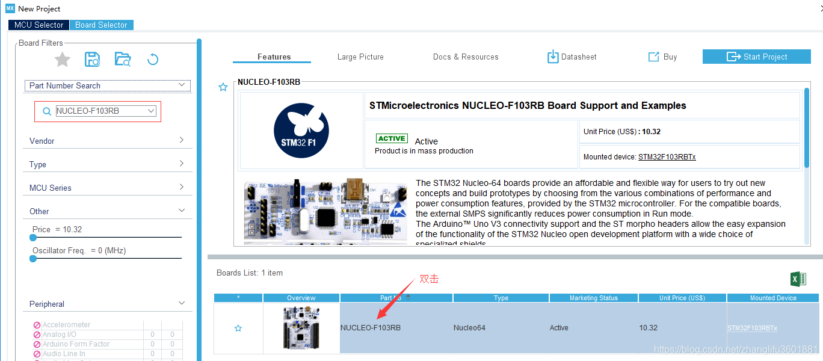Screen dimensions: 823x361
Task: Click the favorites star filter icon
Action: coord(63,59)
